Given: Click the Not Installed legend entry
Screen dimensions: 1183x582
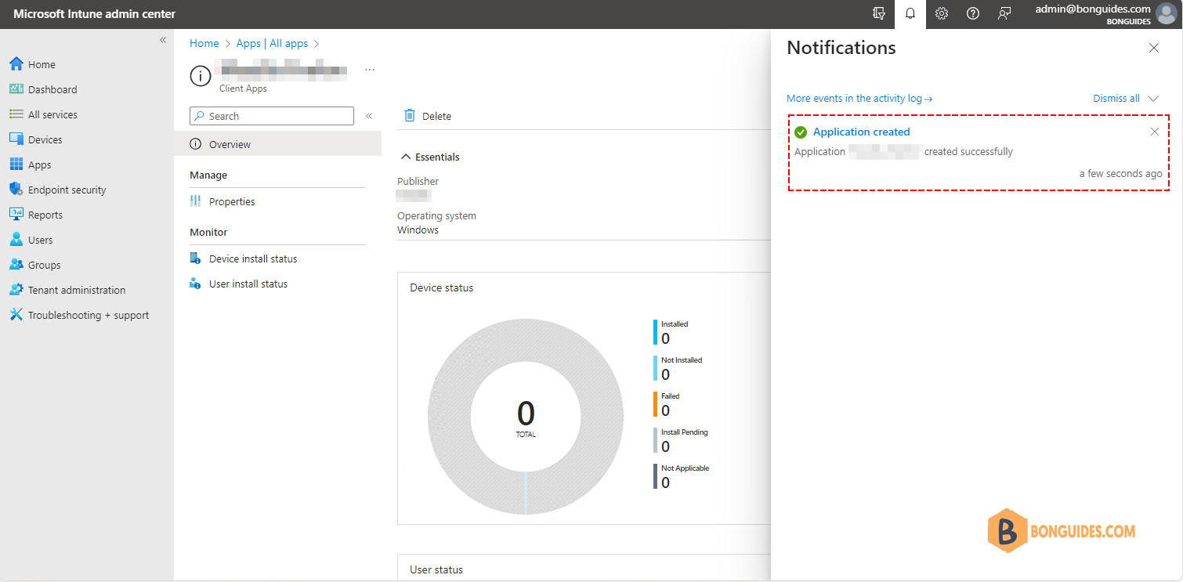Looking at the screenshot, I should pyautogui.click(x=678, y=368).
